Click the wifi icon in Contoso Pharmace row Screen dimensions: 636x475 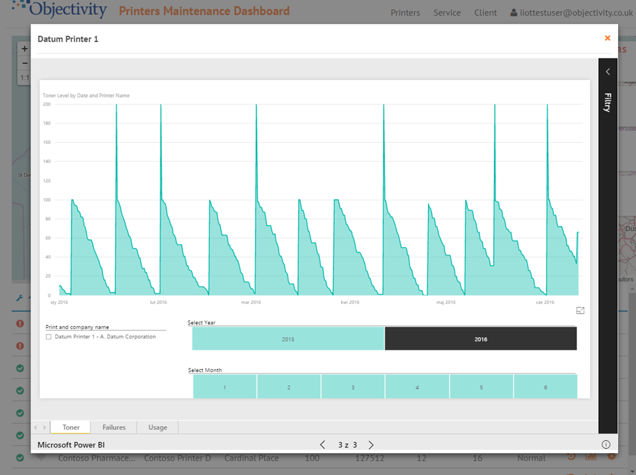coord(40,458)
